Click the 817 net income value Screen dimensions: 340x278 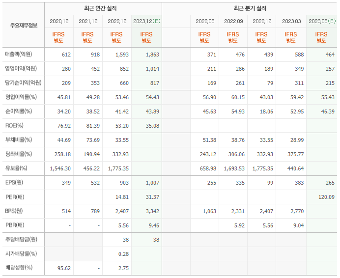click(x=155, y=83)
